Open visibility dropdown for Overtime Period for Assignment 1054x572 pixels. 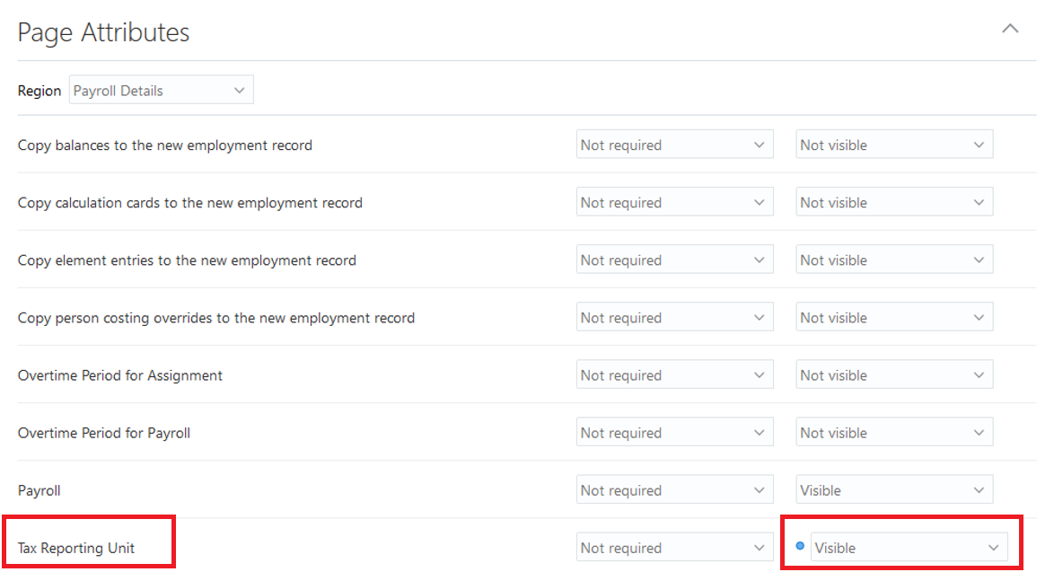click(894, 375)
